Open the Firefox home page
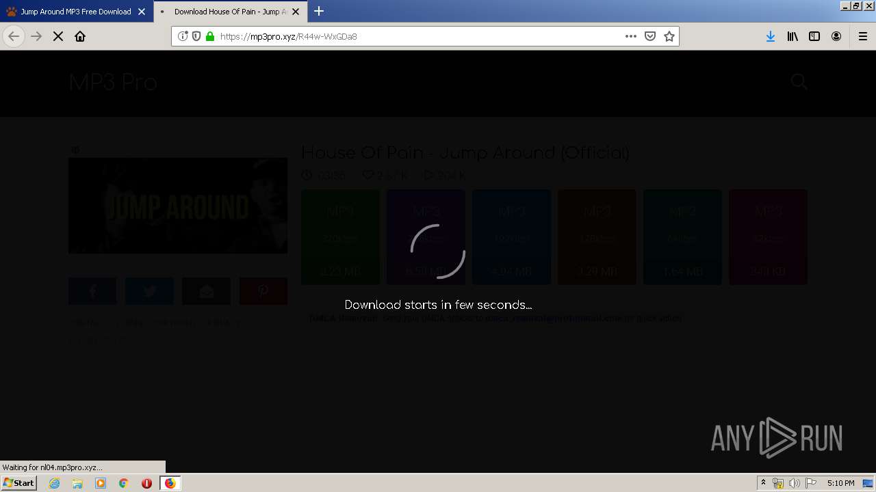 (80, 36)
